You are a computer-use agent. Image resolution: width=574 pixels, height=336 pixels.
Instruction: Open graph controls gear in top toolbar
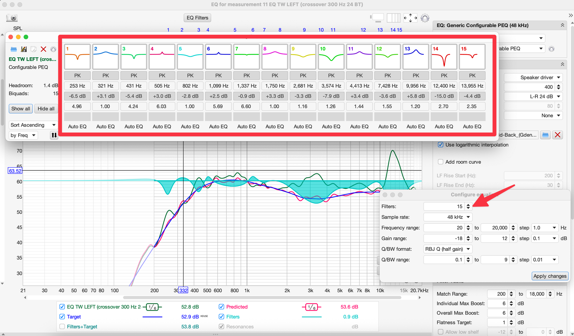click(425, 18)
